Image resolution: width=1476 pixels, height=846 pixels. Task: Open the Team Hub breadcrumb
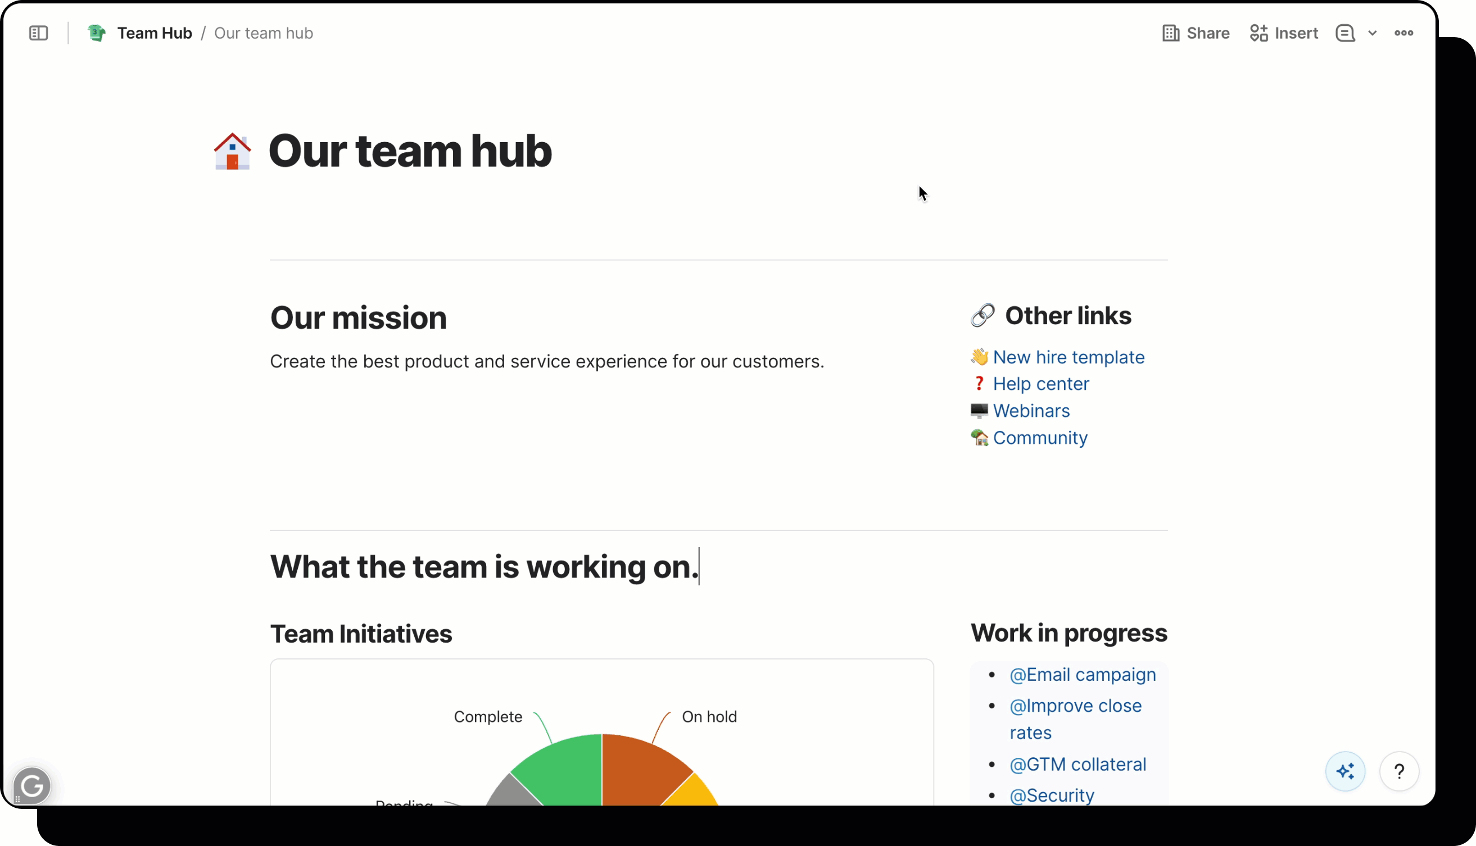click(154, 33)
